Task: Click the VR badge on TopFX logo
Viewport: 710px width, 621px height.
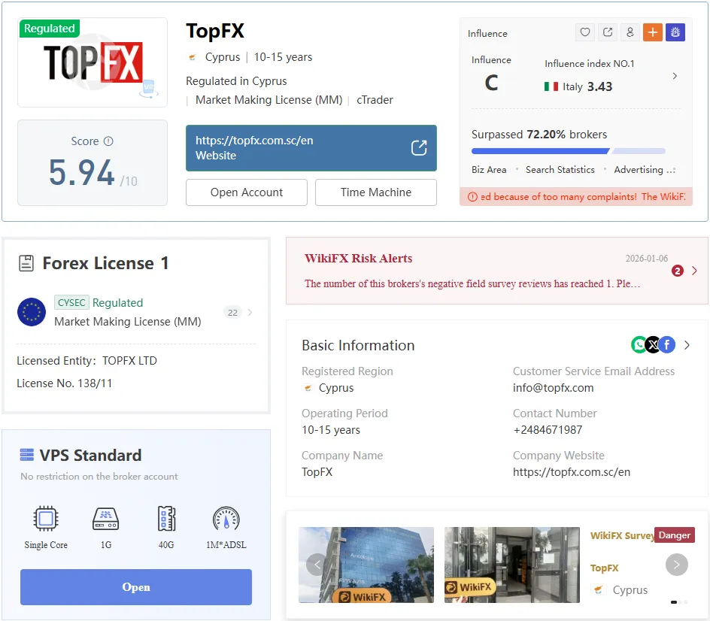Action: point(148,89)
